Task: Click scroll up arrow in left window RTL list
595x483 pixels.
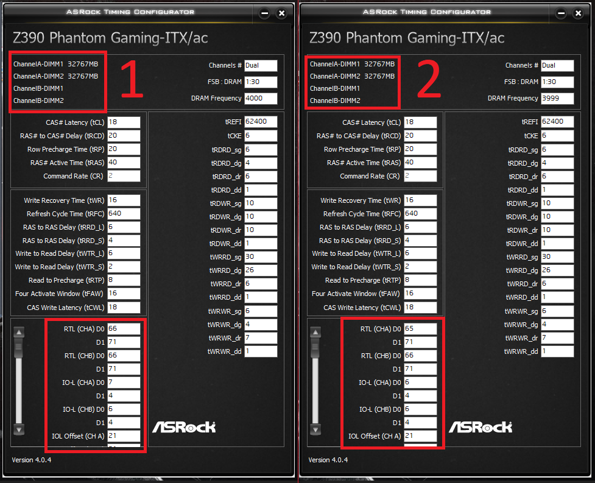Action: click(19, 332)
